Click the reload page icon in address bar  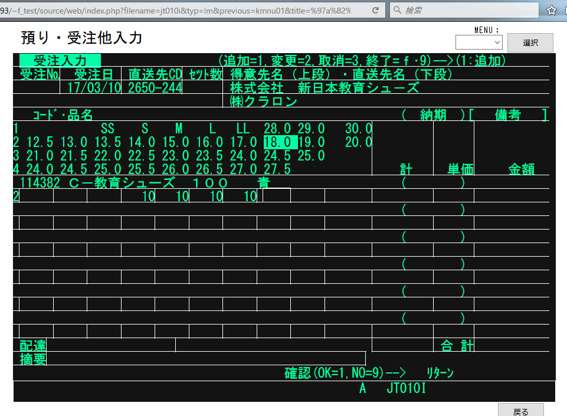tap(376, 11)
